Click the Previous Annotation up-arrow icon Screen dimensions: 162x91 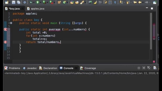(128, 2)
